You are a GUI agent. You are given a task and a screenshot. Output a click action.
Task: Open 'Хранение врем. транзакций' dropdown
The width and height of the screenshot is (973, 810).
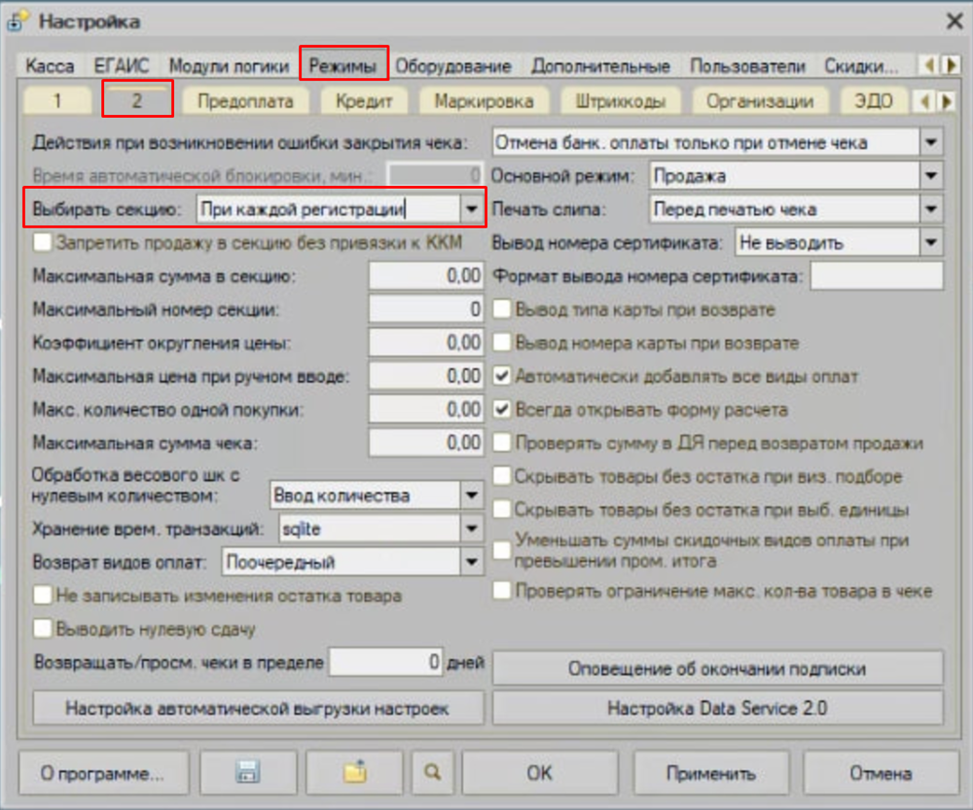pos(472,530)
